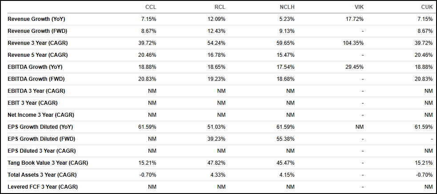Select the EBITDA Growth (YoY) row label

(35, 67)
